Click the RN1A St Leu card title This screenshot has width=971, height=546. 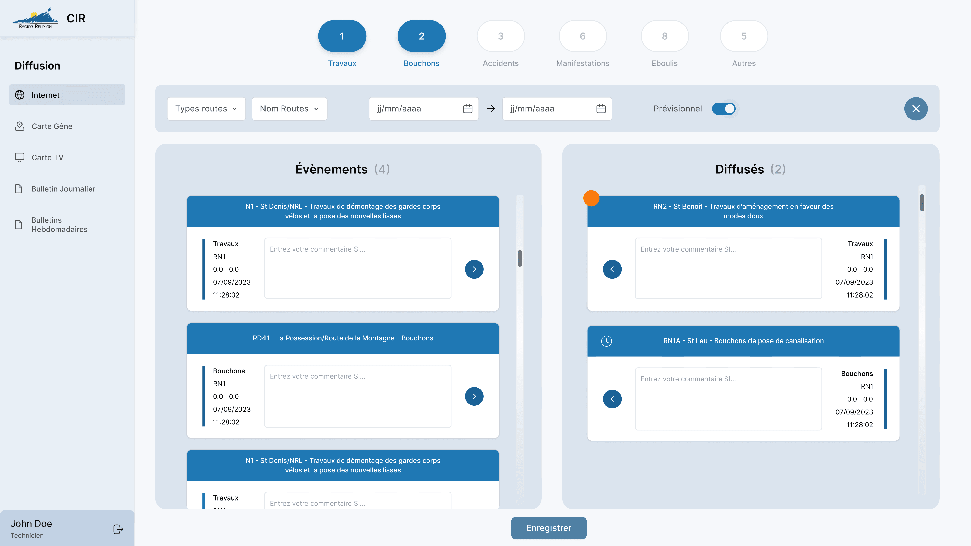[743, 341]
